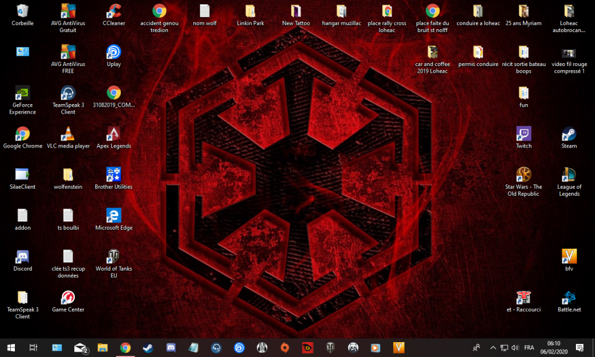595x357 pixels.
Task: Open Origin from the taskbar
Action: [284, 347]
